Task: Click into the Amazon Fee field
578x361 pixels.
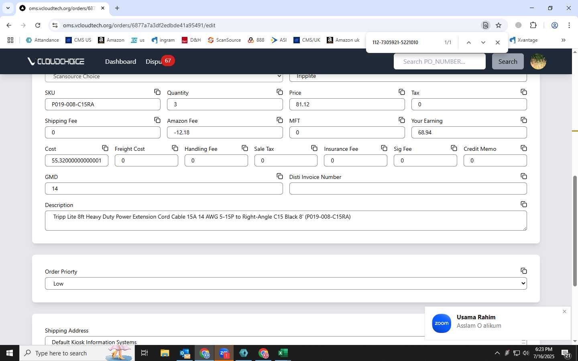Action: [225, 132]
